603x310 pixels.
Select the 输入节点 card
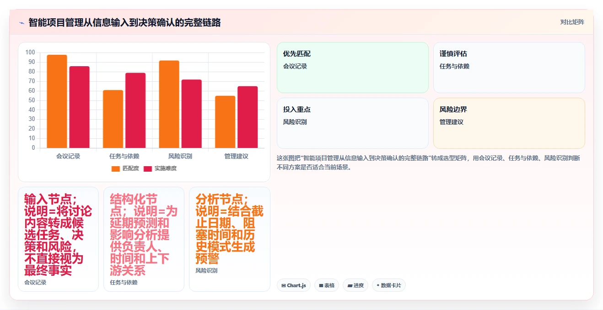coord(58,239)
